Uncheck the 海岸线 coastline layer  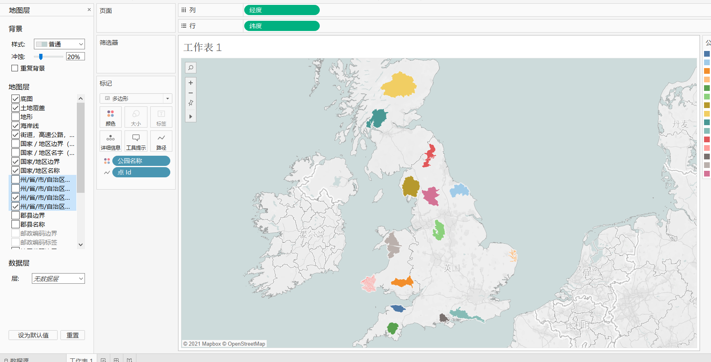point(16,126)
